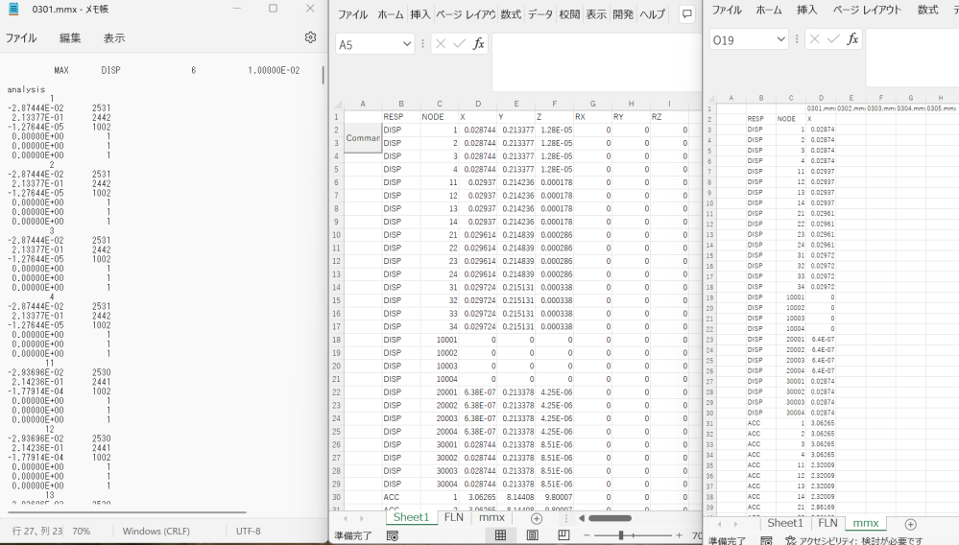
Task: Click the insert function fx icon in middle Excel
Action: (x=478, y=44)
